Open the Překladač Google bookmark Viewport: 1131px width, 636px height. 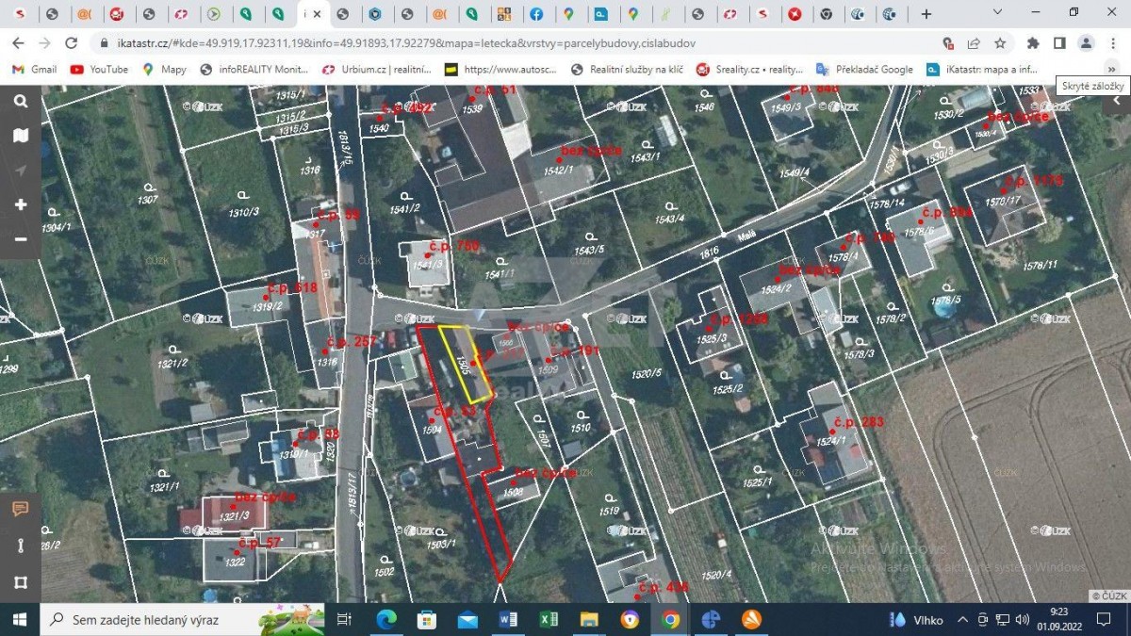point(864,69)
